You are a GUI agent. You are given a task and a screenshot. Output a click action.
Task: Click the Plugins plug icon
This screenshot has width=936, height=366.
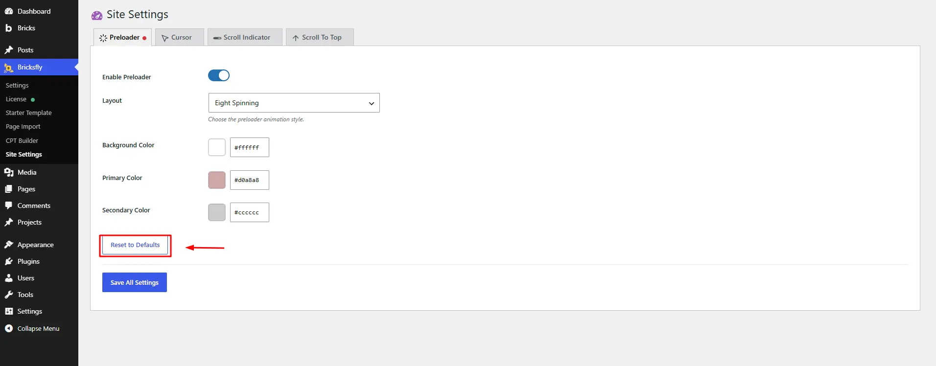pyautogui.click(x=9, y=261)
